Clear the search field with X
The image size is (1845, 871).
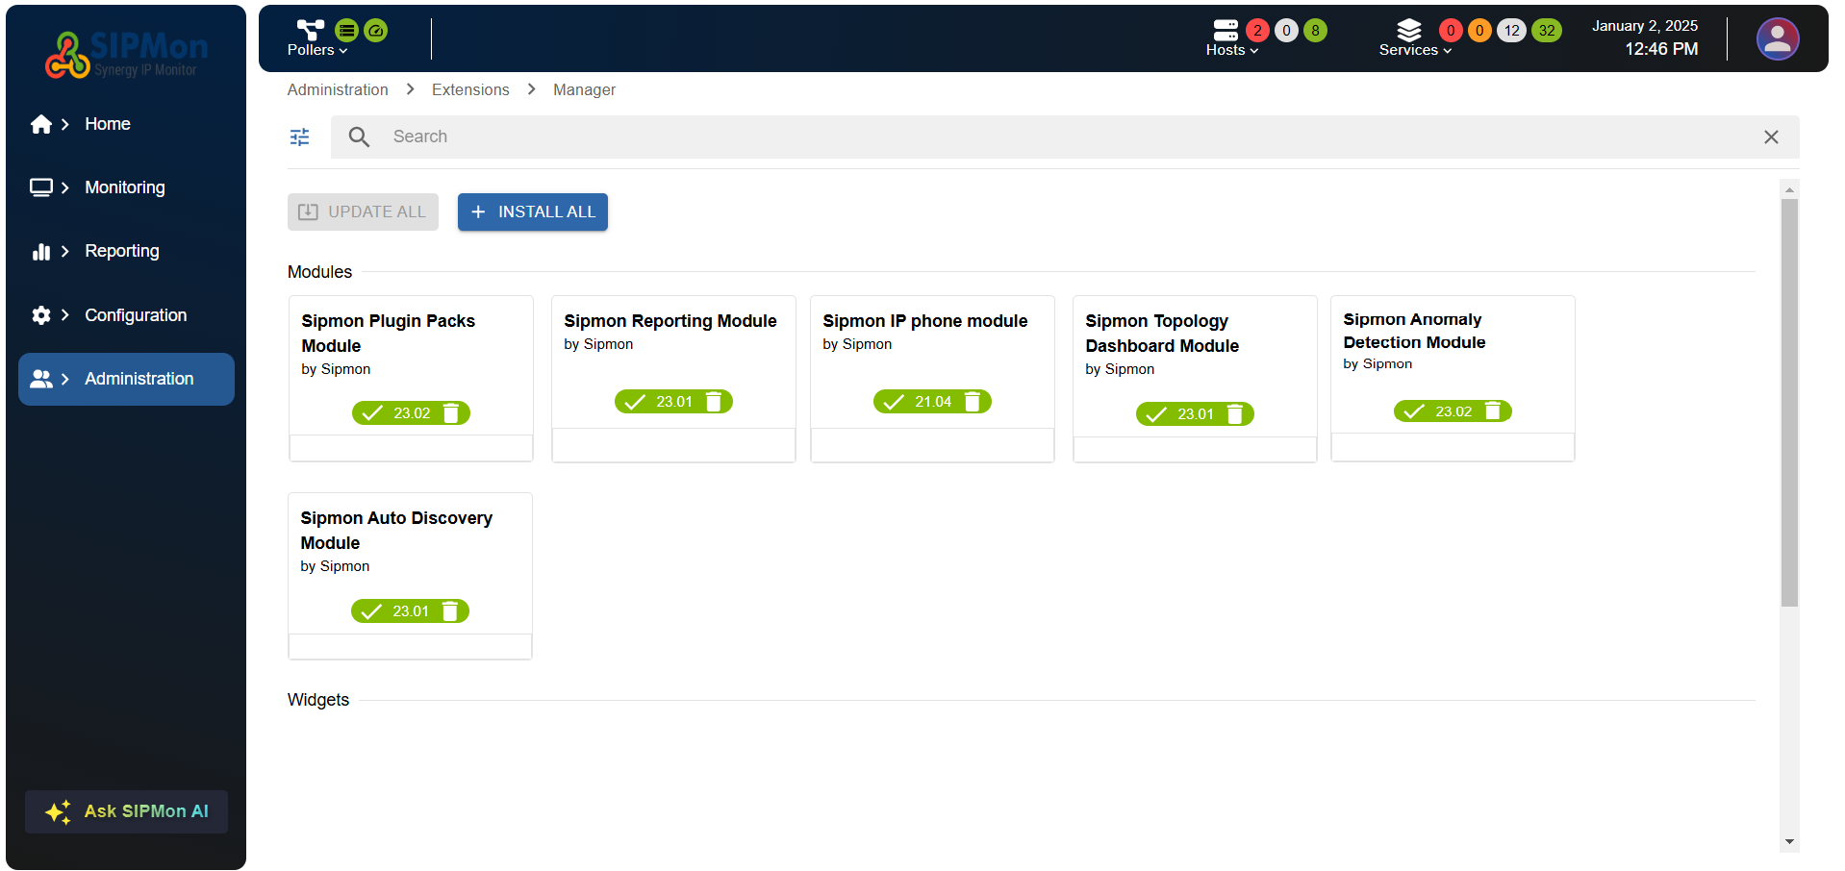click(1771, 137)
